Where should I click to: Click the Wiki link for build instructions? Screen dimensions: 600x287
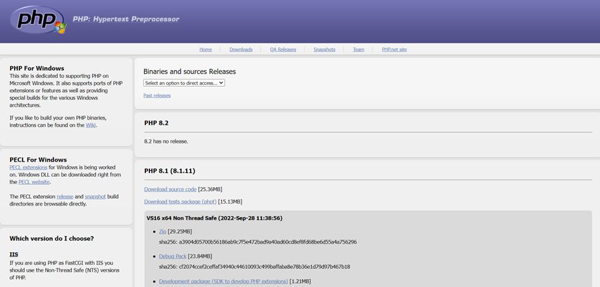pos(91,125)
